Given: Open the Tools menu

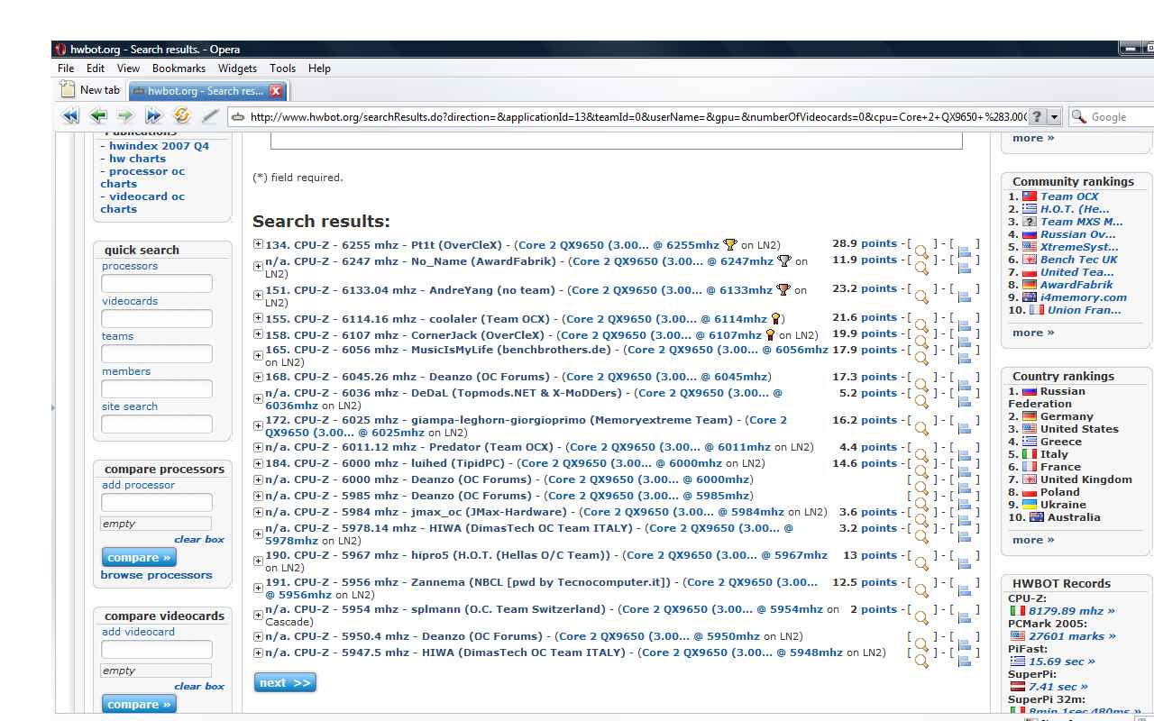Looking at the screenshot, I should click(x=282, y=68).
